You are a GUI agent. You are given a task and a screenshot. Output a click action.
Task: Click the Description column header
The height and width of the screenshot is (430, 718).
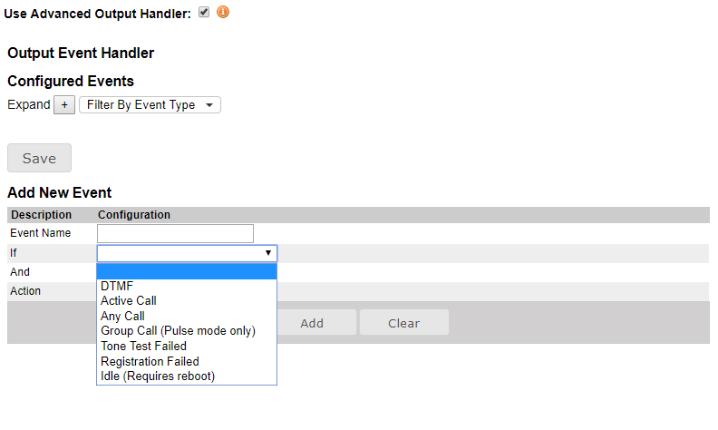41,215
